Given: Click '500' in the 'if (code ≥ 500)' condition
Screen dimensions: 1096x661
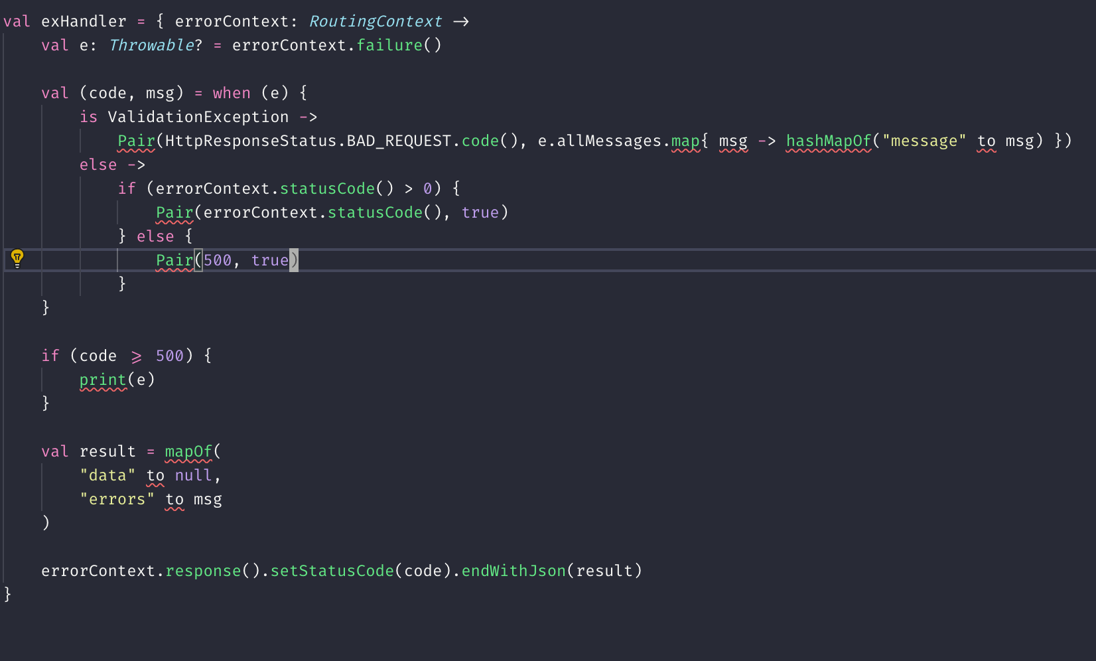Looking at the screenshot, I should (170, 356).
